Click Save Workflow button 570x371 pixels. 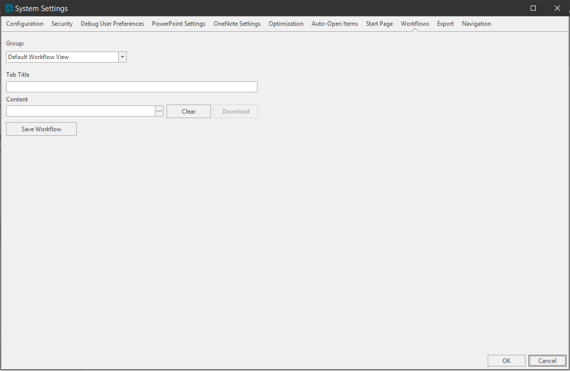tap(41, 129)
